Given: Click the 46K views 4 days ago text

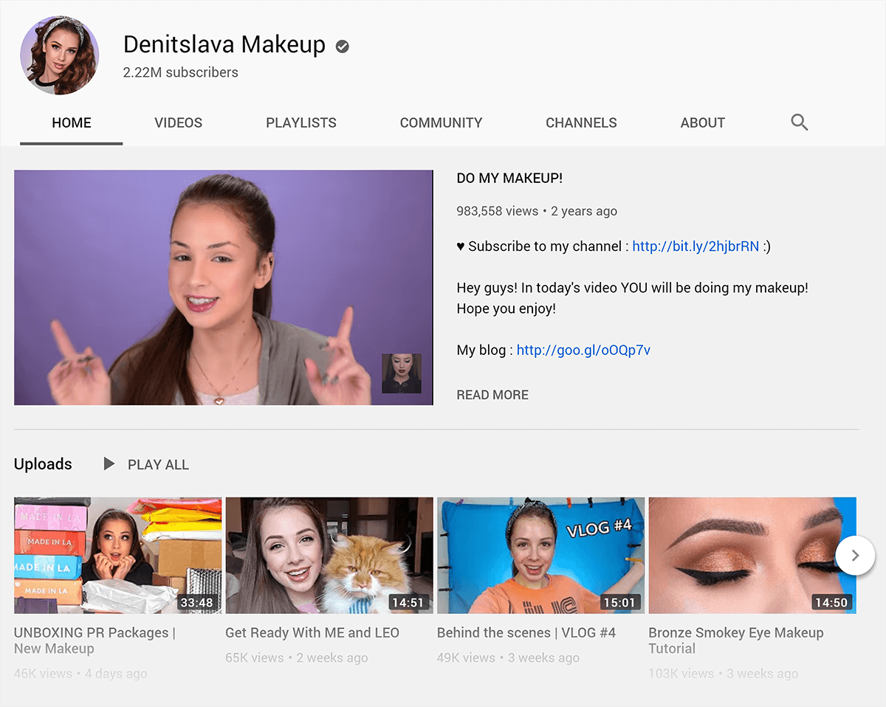Looking at the screenshot, I should click(x=80, y=674).
